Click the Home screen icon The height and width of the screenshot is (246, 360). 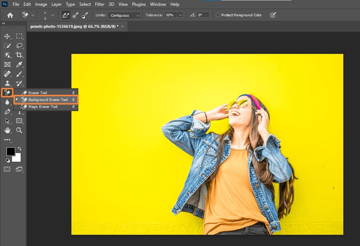pos(10,15)
